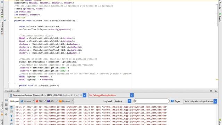Toggle the Regex checkbox
This screenshot has height=125, width=222.
(172, 101)
